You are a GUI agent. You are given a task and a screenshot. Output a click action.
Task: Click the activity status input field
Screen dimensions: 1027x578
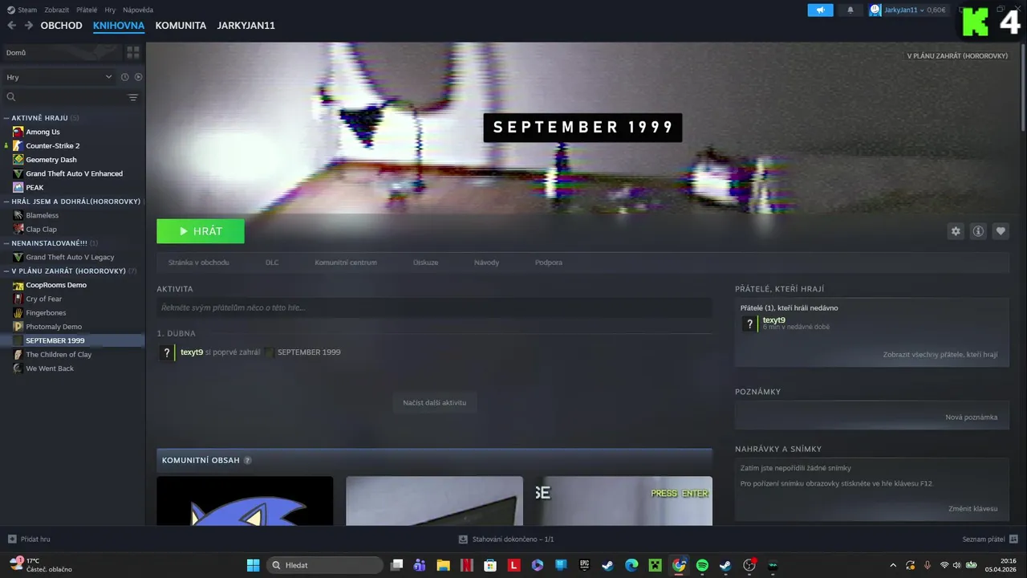pyautogui.click(x=434, y=307)
